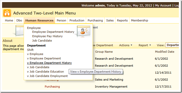Click the New Department button
The height and width of the screenshot is (93, 182).
(103, 45)
